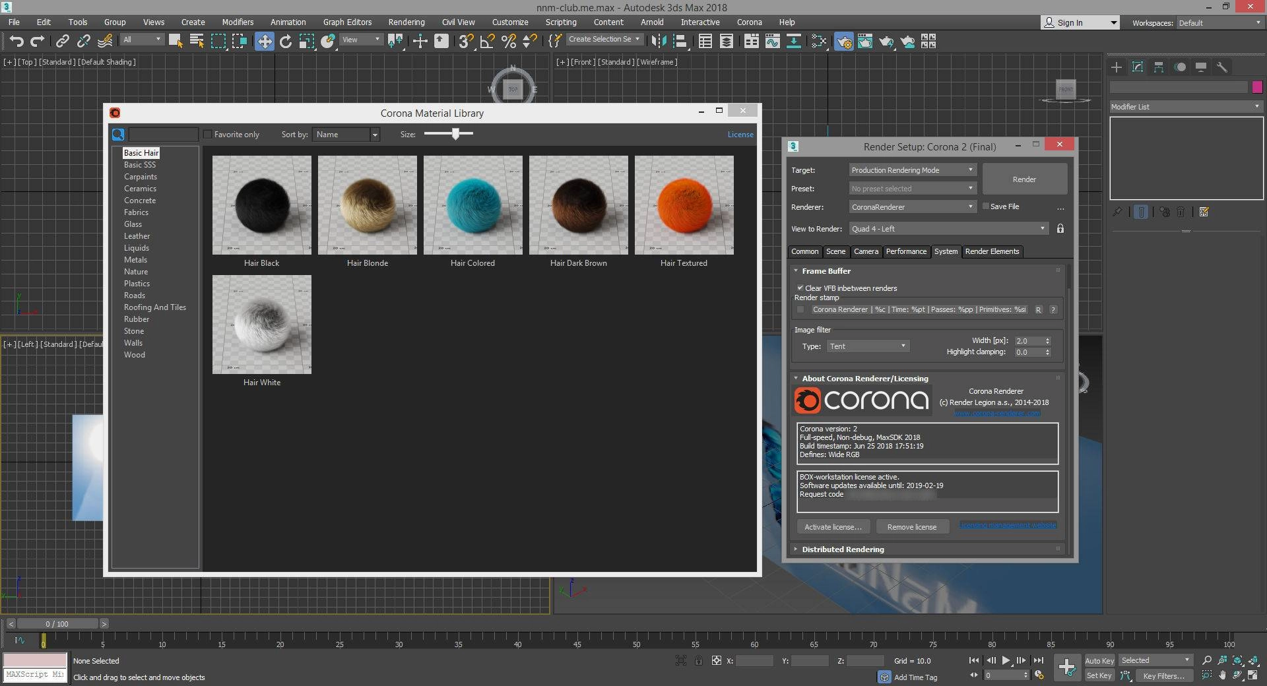Toggle the 3D Snaps button
Screen dimensions: 1267x686
click(466, 41)
